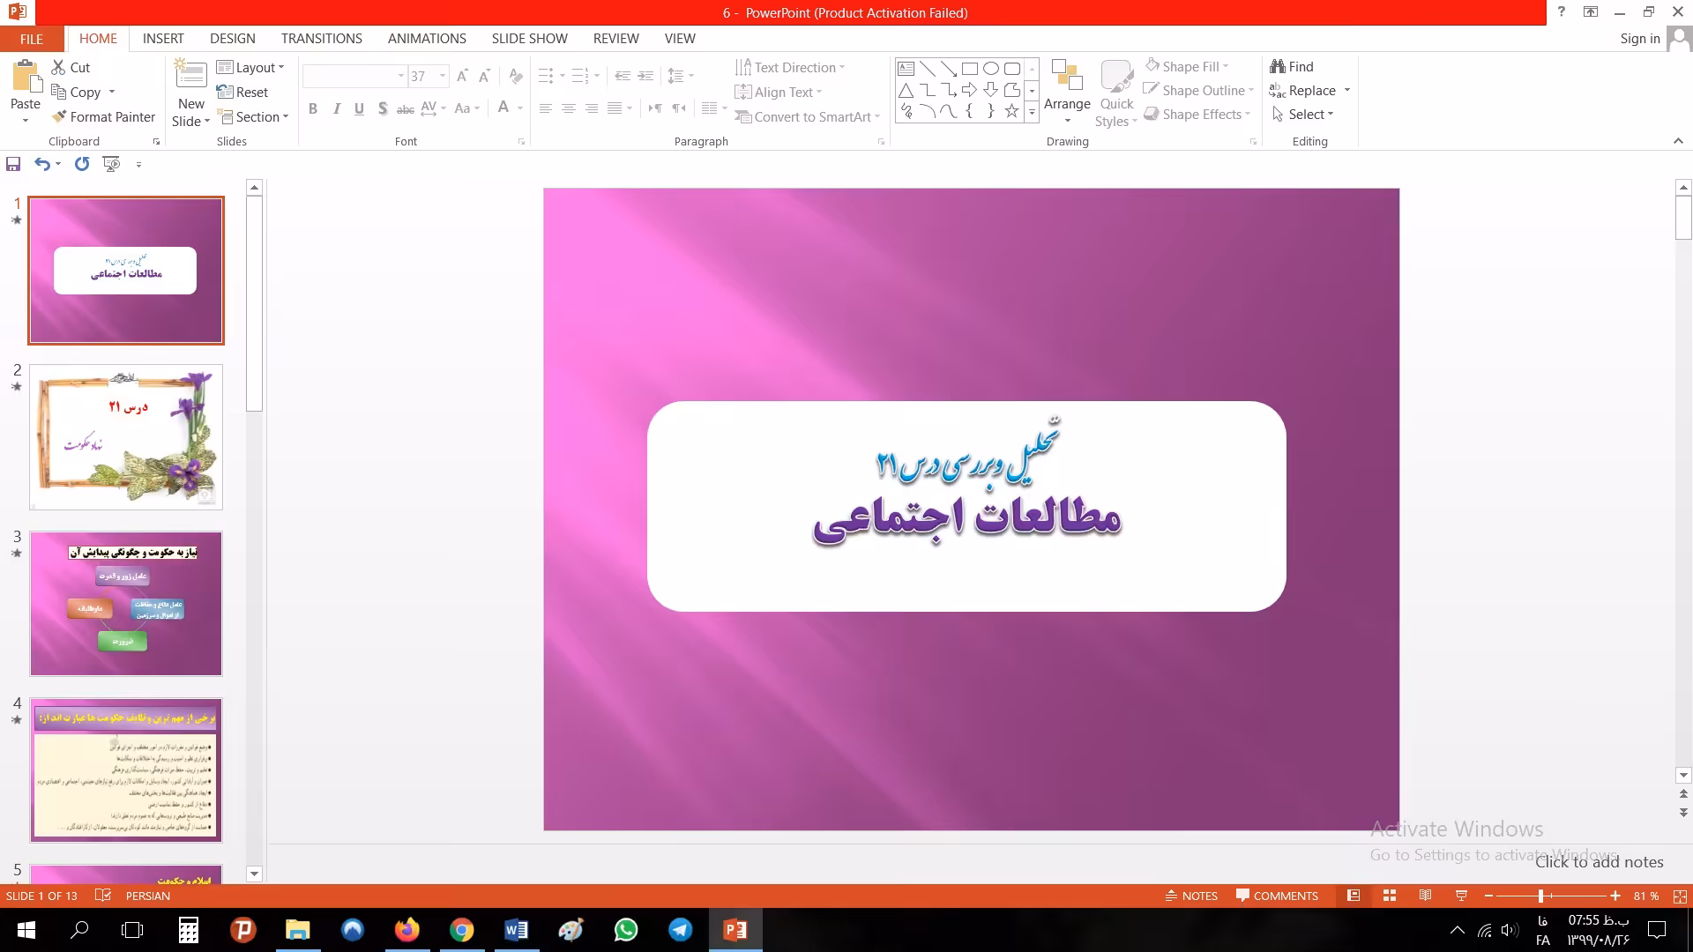
Task: Fit slide to current window icon
Action: click(1680, 896)
